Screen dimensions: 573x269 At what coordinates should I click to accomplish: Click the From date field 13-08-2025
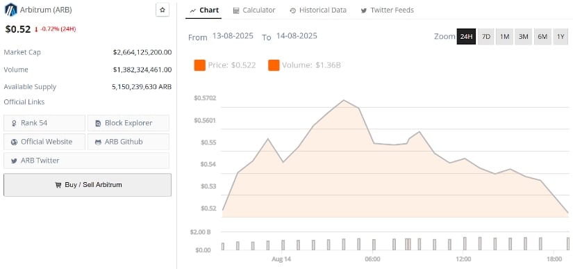tap(233, 36)
